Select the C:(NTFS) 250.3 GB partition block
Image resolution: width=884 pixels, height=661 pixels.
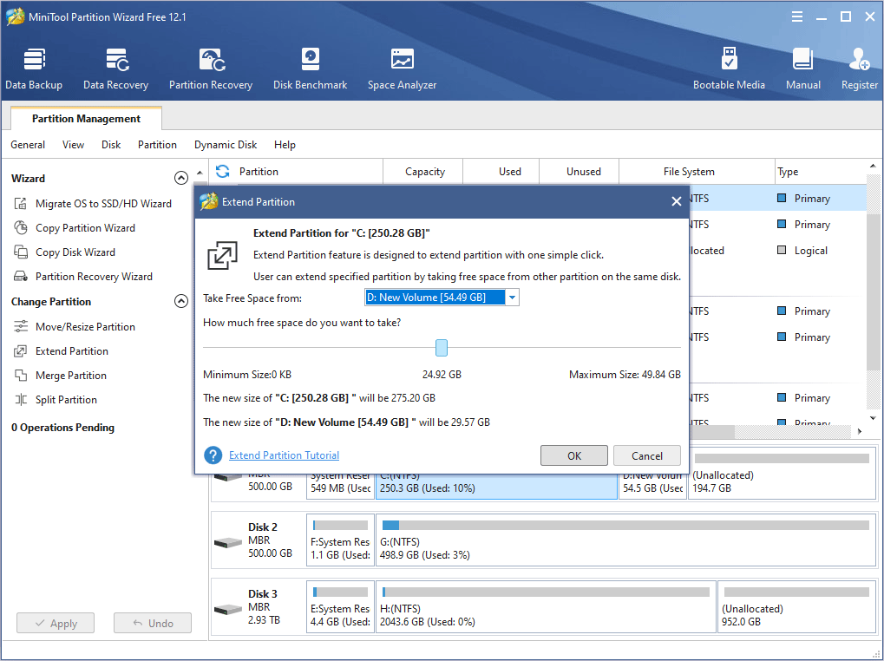tap(497, 486)
